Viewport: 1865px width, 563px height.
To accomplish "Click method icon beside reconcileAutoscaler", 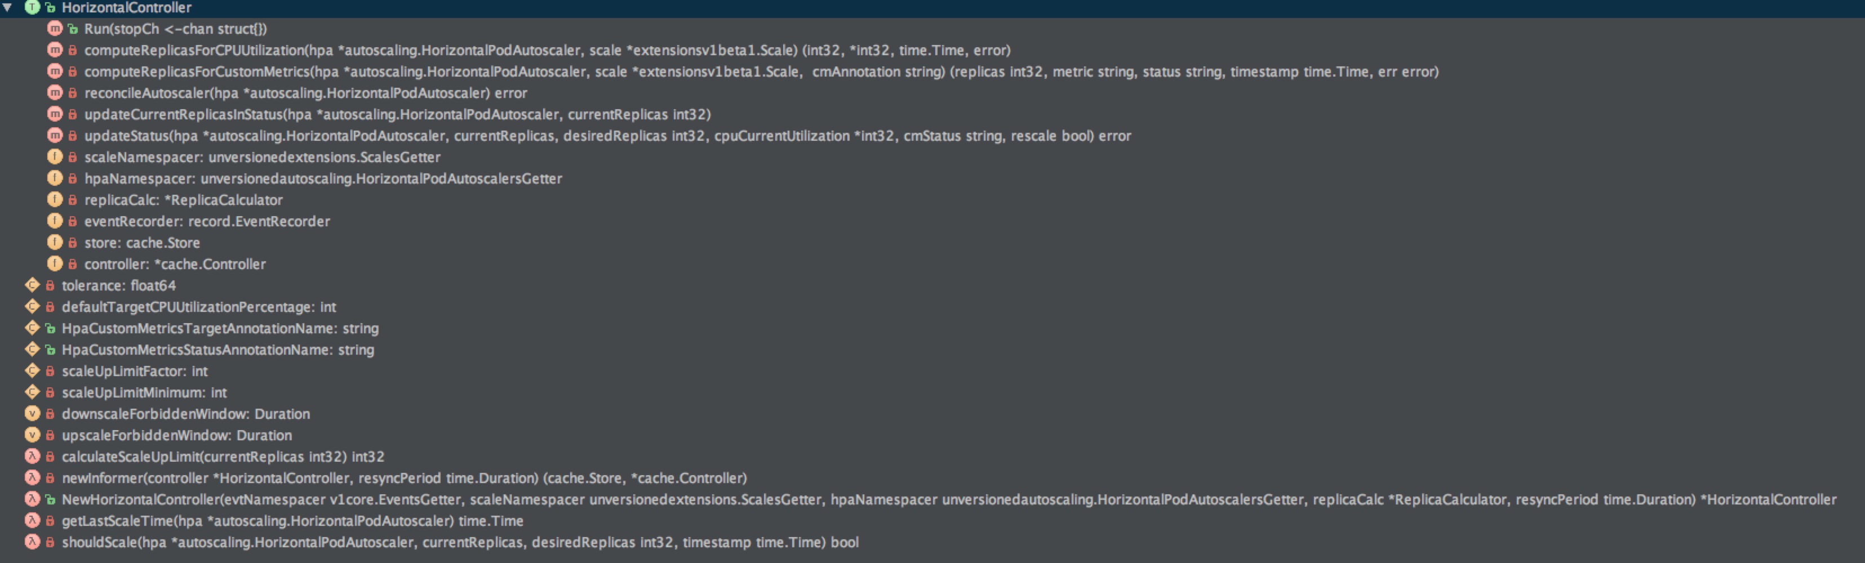I will click(55, 93).
